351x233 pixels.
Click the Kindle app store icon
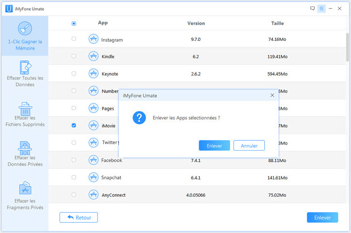tap(93, 56)
